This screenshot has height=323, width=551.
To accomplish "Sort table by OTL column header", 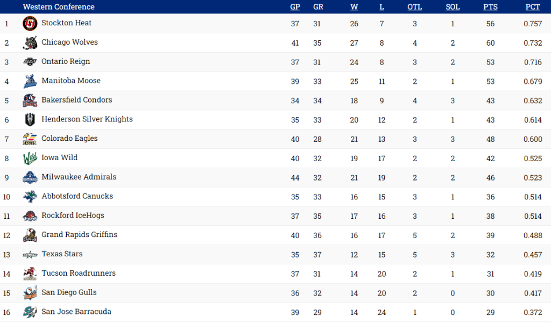I will [x=415, y=7].
